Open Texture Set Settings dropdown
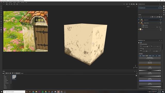The width and height of the screenshot is (165, 93). [x=160, y=6]
